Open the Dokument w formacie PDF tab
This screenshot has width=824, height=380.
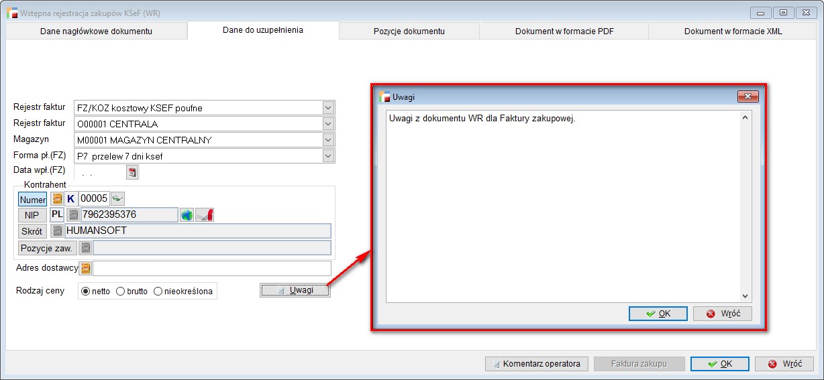pyautogui.click(x=564, y=31)
